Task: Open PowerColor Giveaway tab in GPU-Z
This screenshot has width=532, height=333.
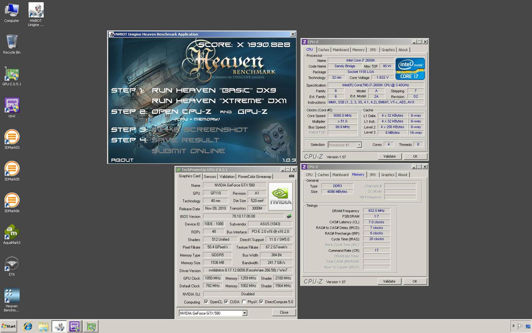Action: 254,176
